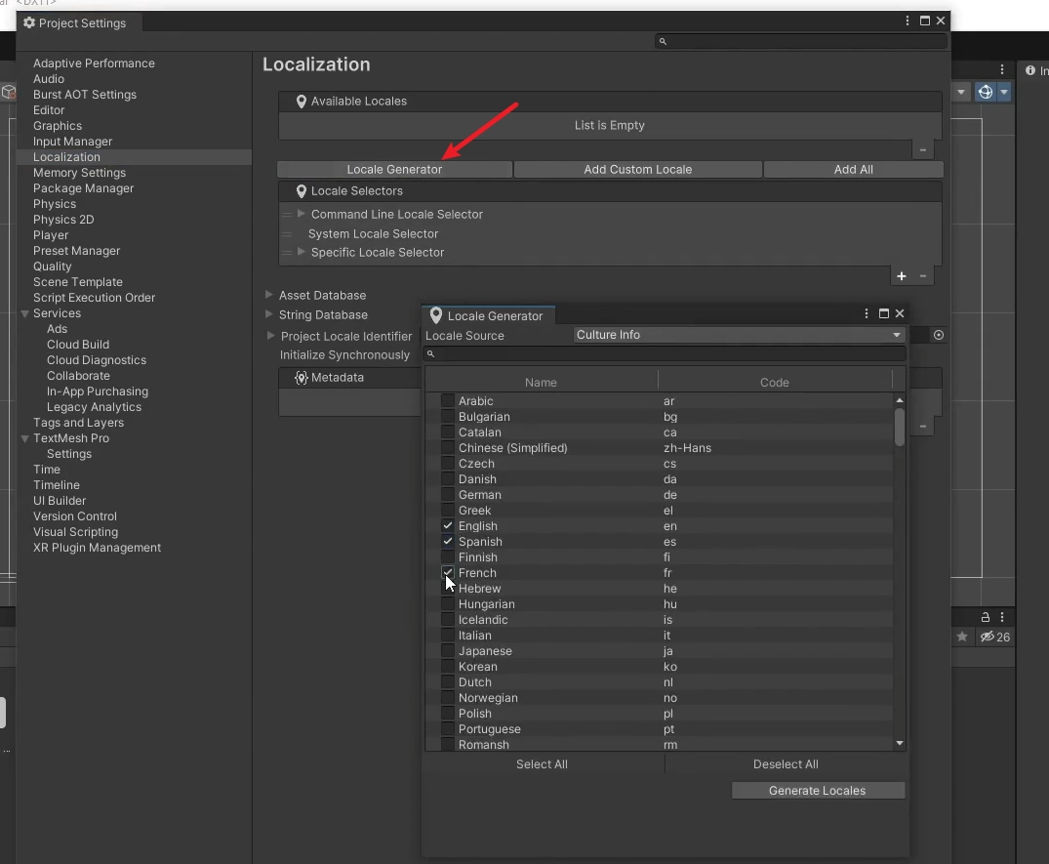Uncheck the French locale checkbox

(448, 573)
